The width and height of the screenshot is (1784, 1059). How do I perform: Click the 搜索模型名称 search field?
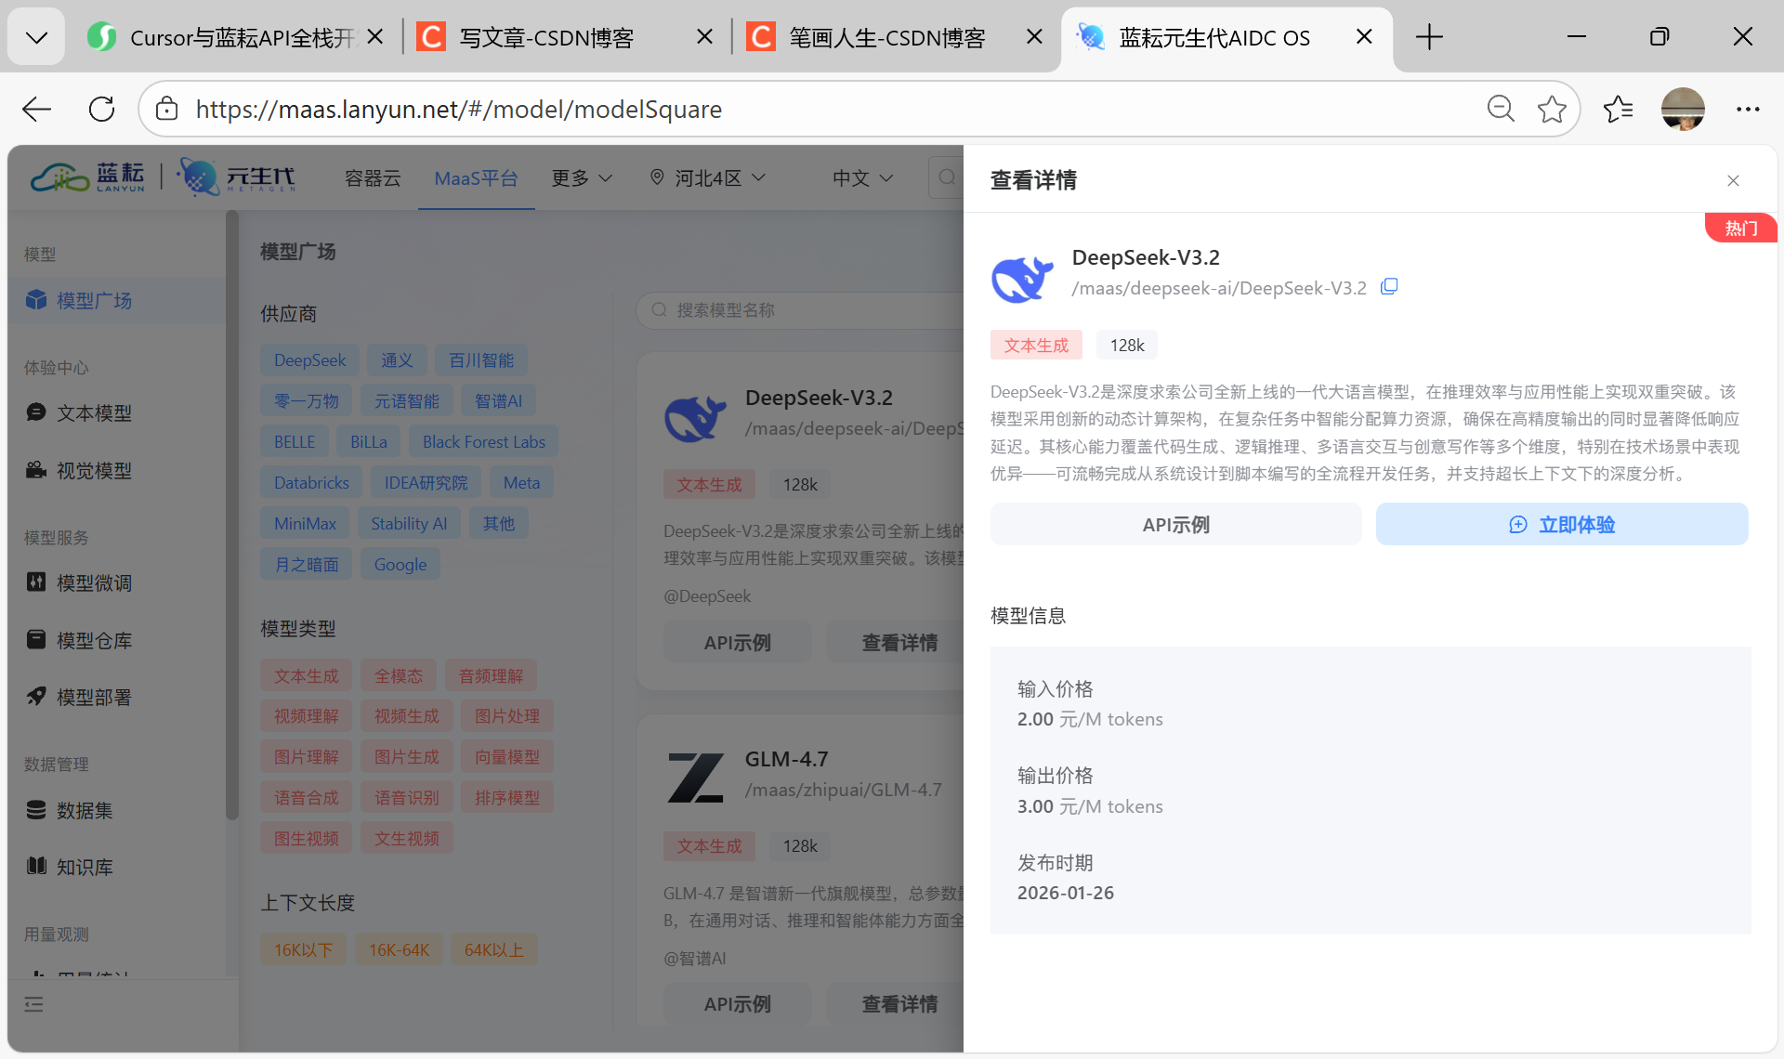point(808,310)
